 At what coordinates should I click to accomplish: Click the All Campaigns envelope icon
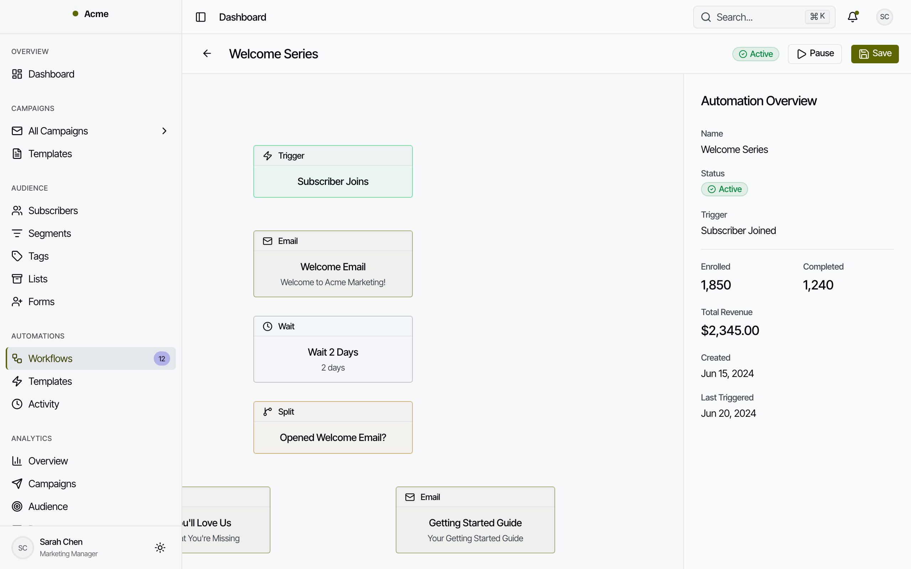pos(17,131)
